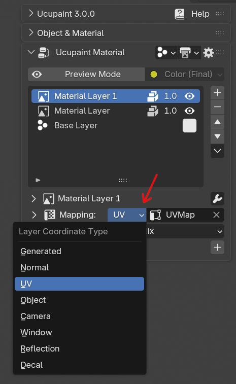This screenshot has width=236, height=384.
Task: Choose Object coordinate type
Action: pos(79,300)
